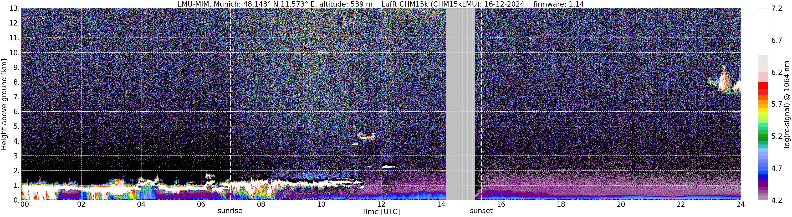Click the 'sunrise' label below the axis
The width and height of the screenshot is (792, 217).
coord(230,211)
